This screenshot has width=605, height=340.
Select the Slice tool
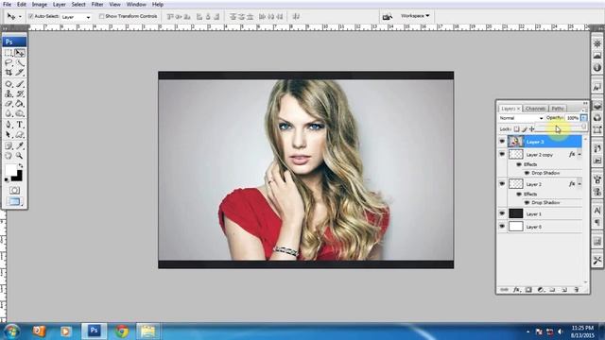tap(20, 73)
